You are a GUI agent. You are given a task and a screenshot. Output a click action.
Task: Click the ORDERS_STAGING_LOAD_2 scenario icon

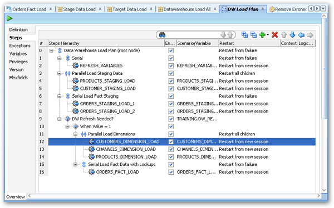75,111
